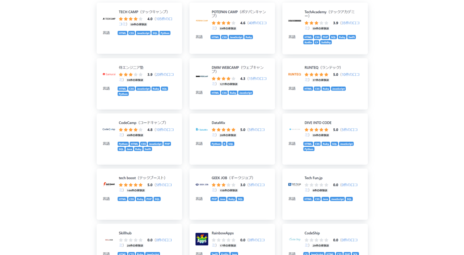The height and width of the screenshot is (255, 464).
Task: View TechAcademy's 35件の口コミ reviews
Action: click(332, 25)
